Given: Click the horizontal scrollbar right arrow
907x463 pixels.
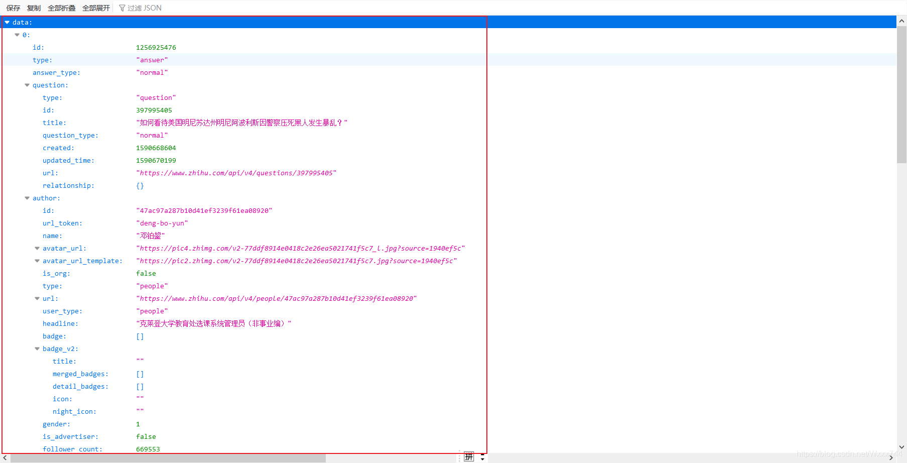Looking at the screenshot, I should 891,458.
